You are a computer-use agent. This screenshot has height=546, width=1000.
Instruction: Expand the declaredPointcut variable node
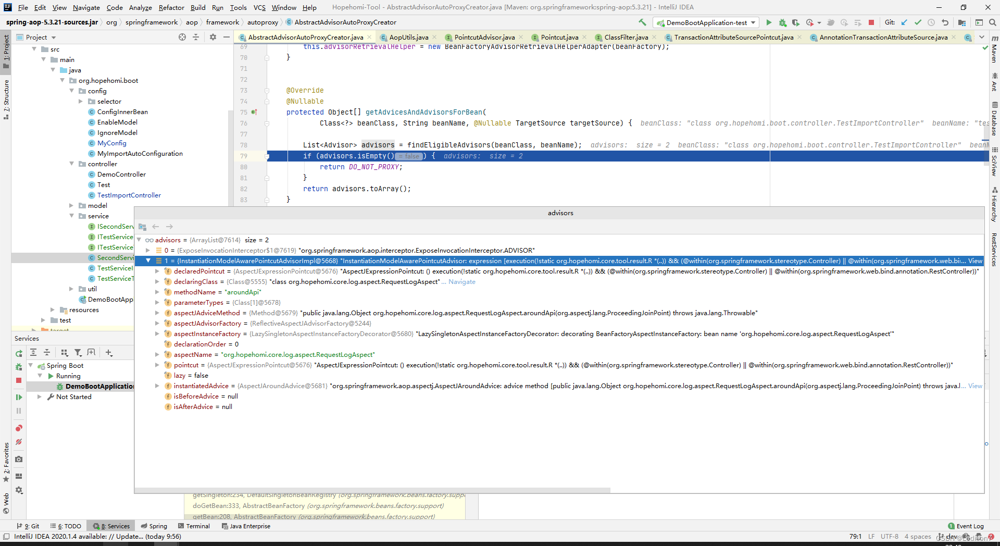[157, 271]
